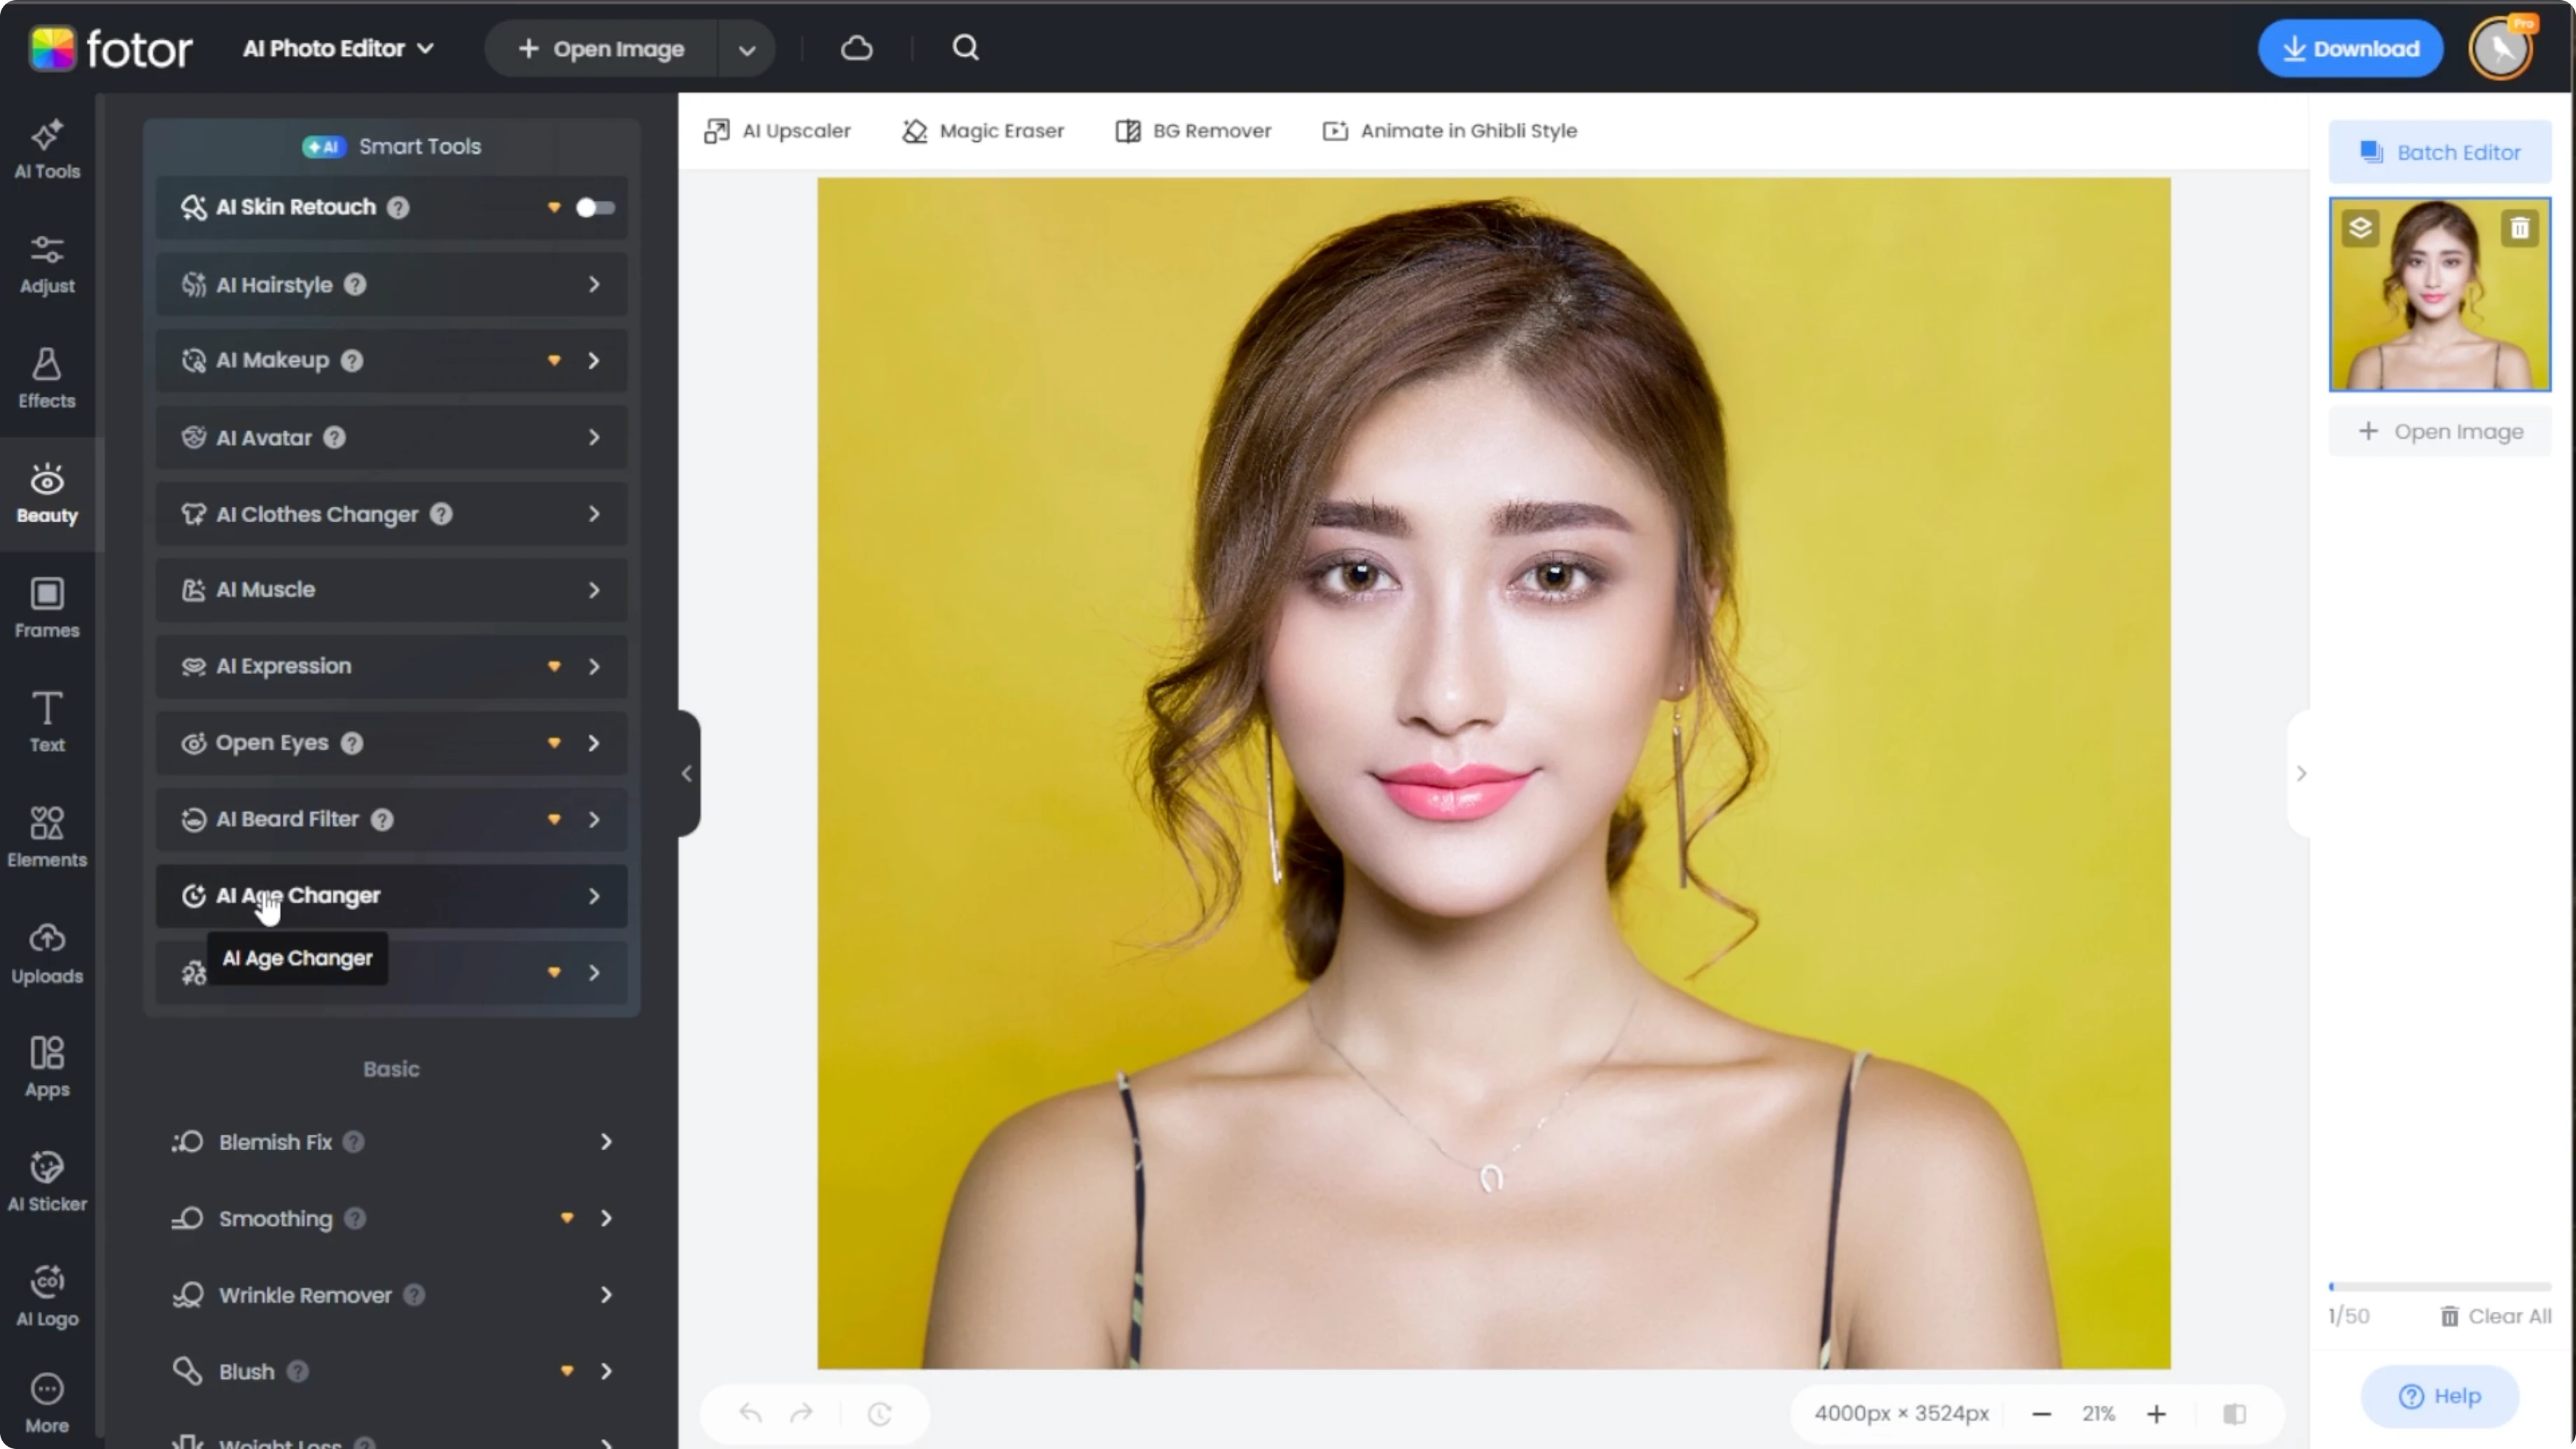Delete the thumbnail with the trash icon
The image size is (2576, 1449).
point(2520,228)
